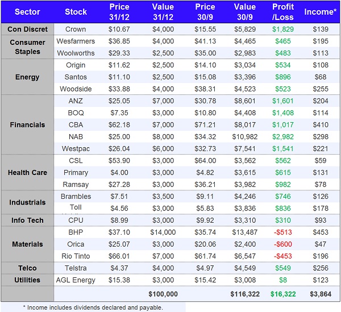Select the Financials sector cell

coord(27,125)
